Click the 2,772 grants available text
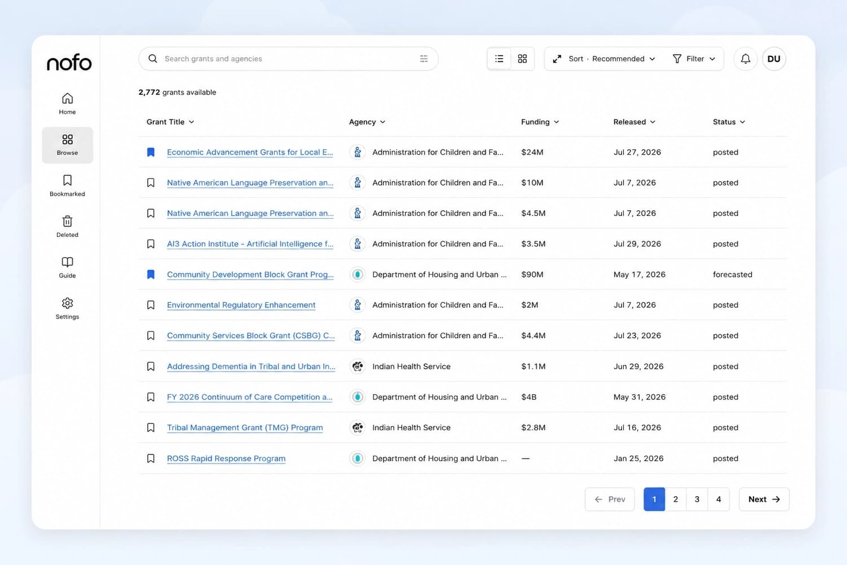This screenshot has width=847, height=565. click(x=177, y=92)
